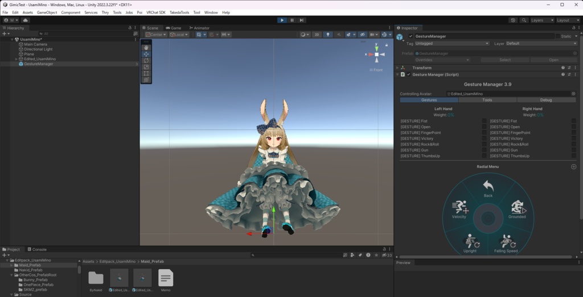The image size is (583, 297).
Task: Switch to the Console tab
Action: (x=36, y=249)
